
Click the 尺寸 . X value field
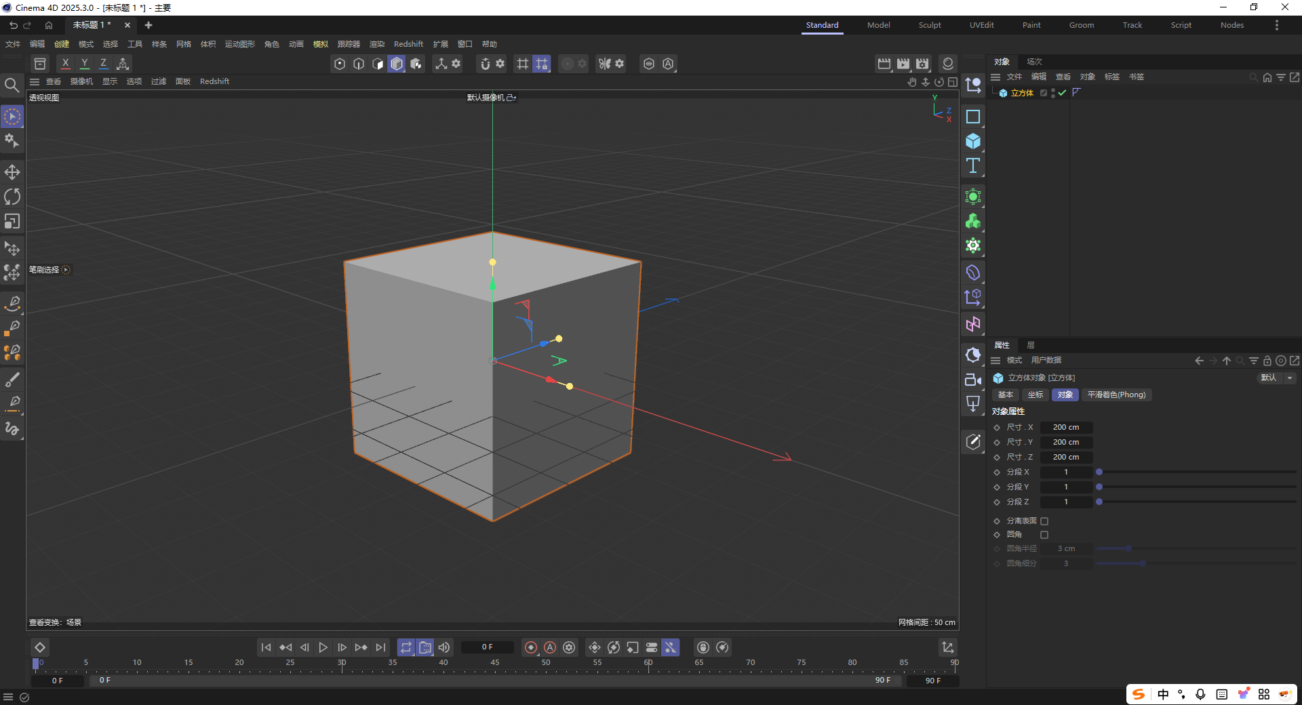point(1066,427)
